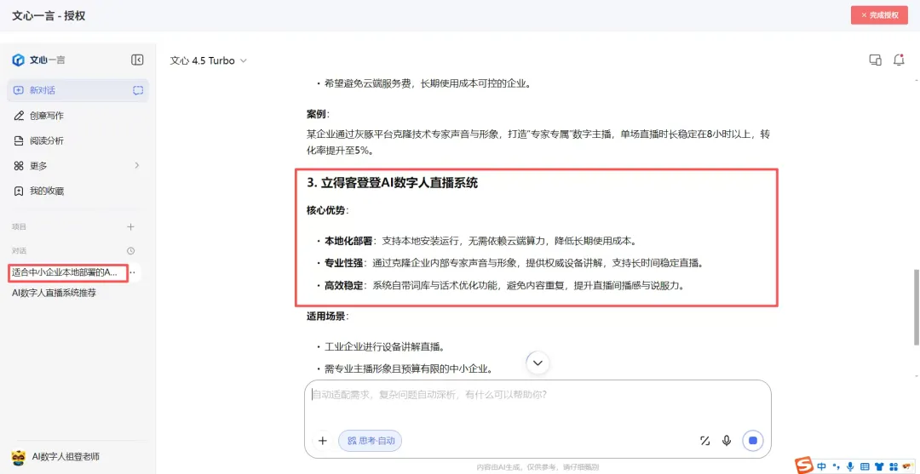Click the 项目 section label

19,226
